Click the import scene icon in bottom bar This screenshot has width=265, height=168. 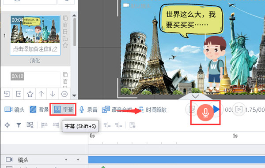pos(7,94)
